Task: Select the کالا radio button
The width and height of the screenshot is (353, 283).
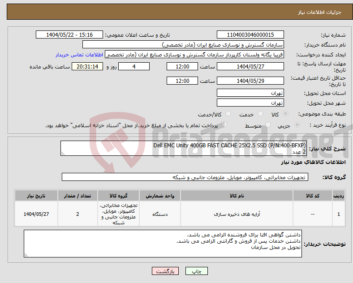Action: point(285,114)
